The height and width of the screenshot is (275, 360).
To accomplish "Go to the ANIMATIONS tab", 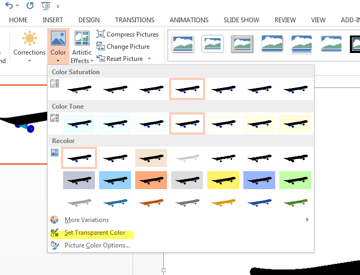I will (189, 20).
